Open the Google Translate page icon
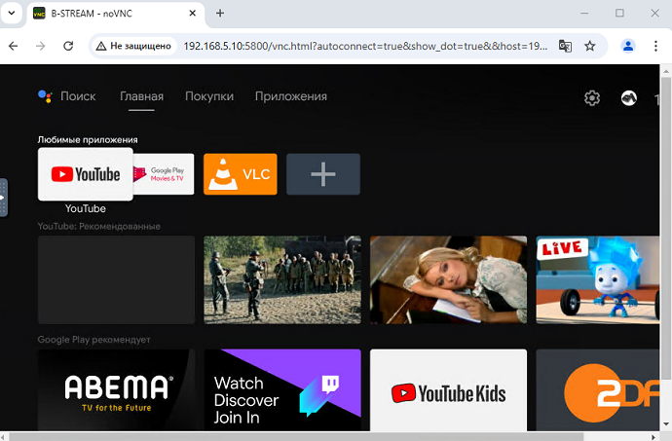 point(565,46)
